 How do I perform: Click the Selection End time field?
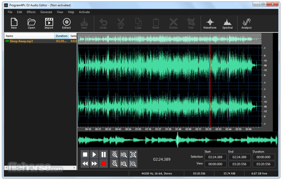240,157
